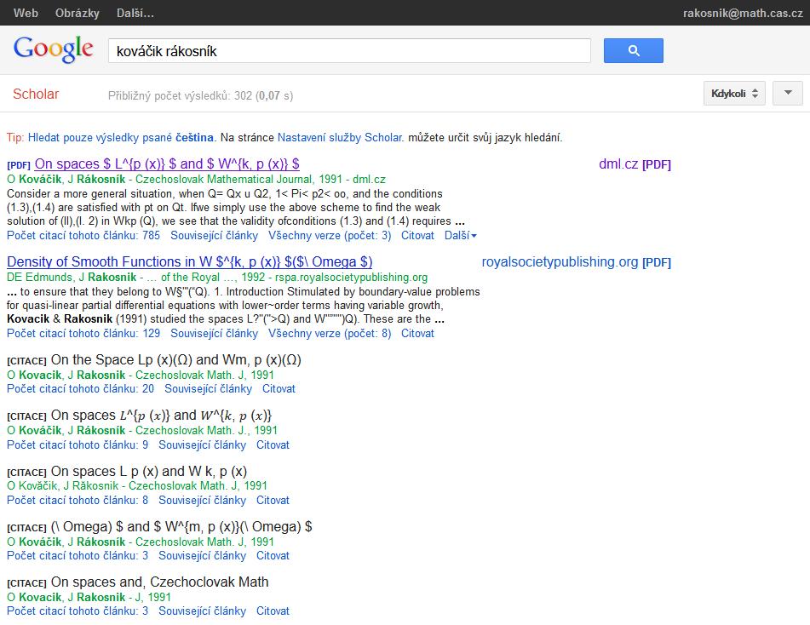This screenshot has height=625, width=810.
Task: View the 785 citations of first result
Action: [83, 236]
